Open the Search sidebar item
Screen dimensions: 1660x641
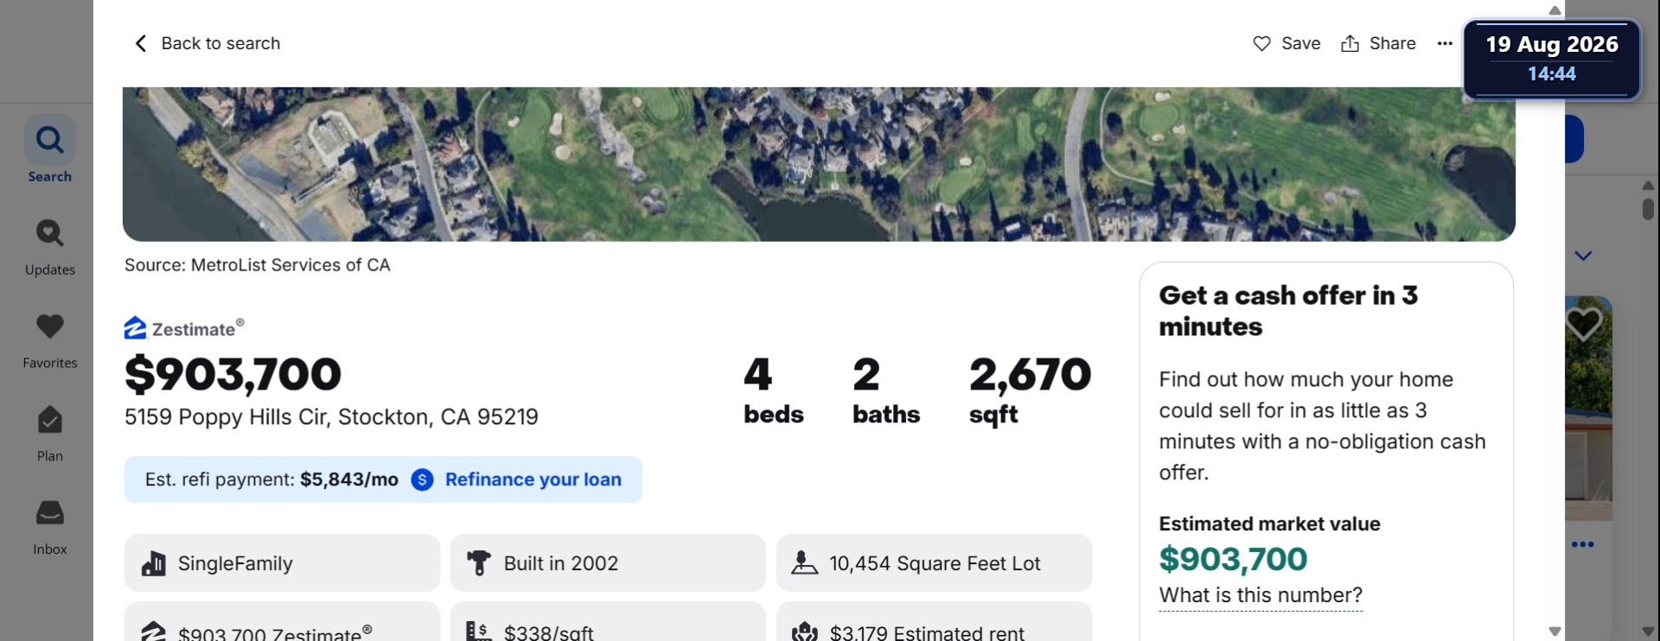50,149
